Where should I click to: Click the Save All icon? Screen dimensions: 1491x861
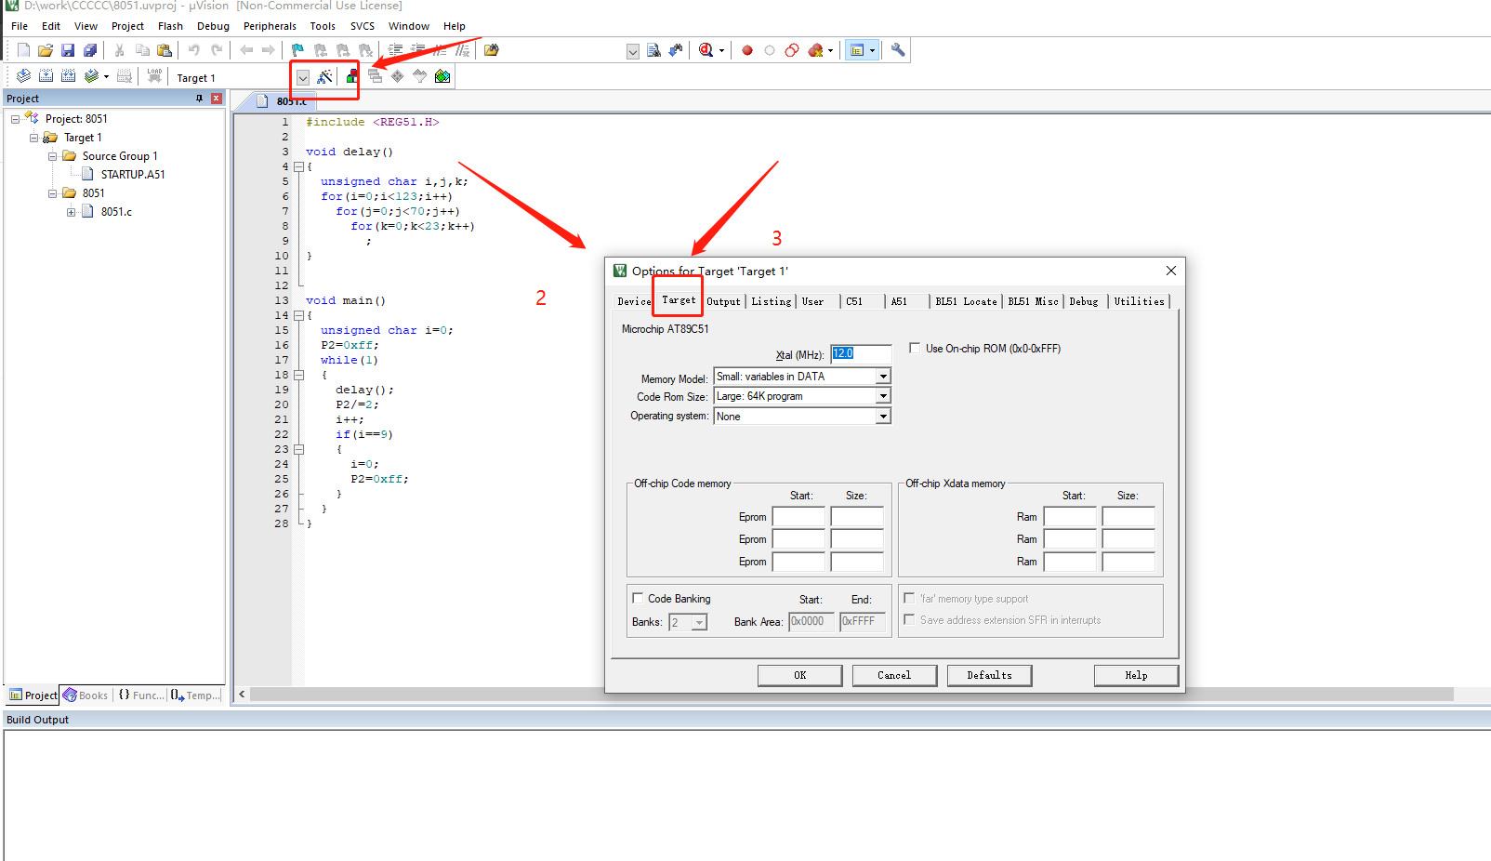[x=90, y=50]
